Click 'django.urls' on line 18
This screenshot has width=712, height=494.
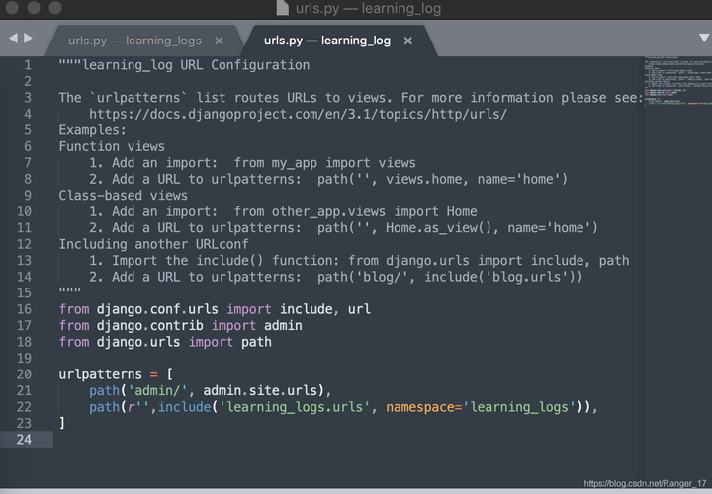click(x=138, y=342)
